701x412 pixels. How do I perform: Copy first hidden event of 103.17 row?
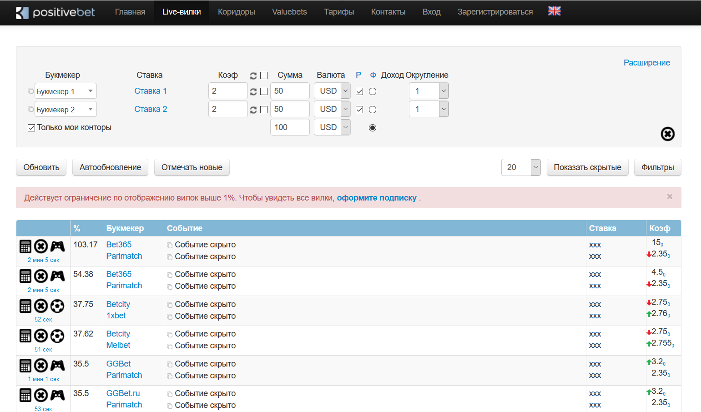tap(170, 245)
